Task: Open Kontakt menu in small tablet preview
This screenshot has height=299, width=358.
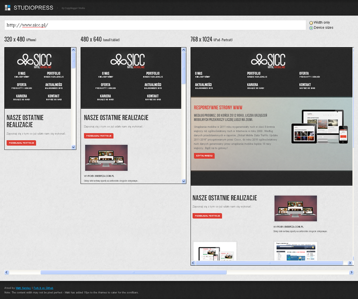Action: click(x=153, y=98)
